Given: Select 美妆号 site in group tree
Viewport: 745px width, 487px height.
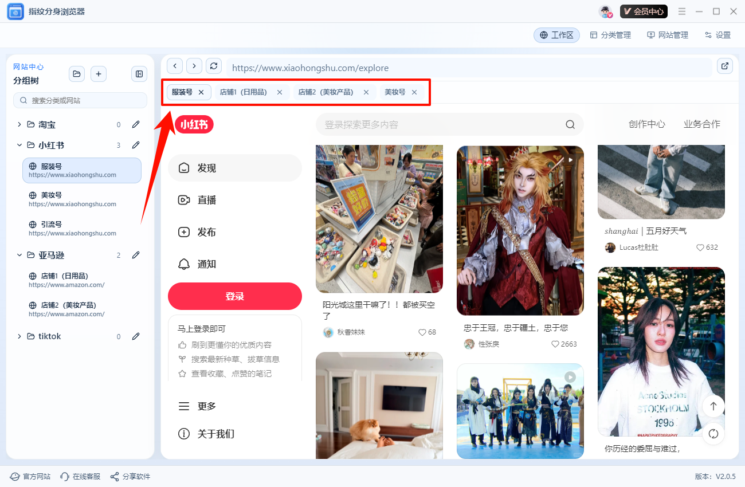Looking at the screenshot, I should click(82, 199).
